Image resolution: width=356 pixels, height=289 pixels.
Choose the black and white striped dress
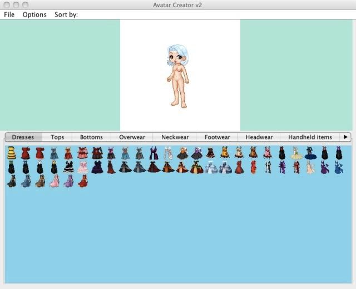click(68, 167)
